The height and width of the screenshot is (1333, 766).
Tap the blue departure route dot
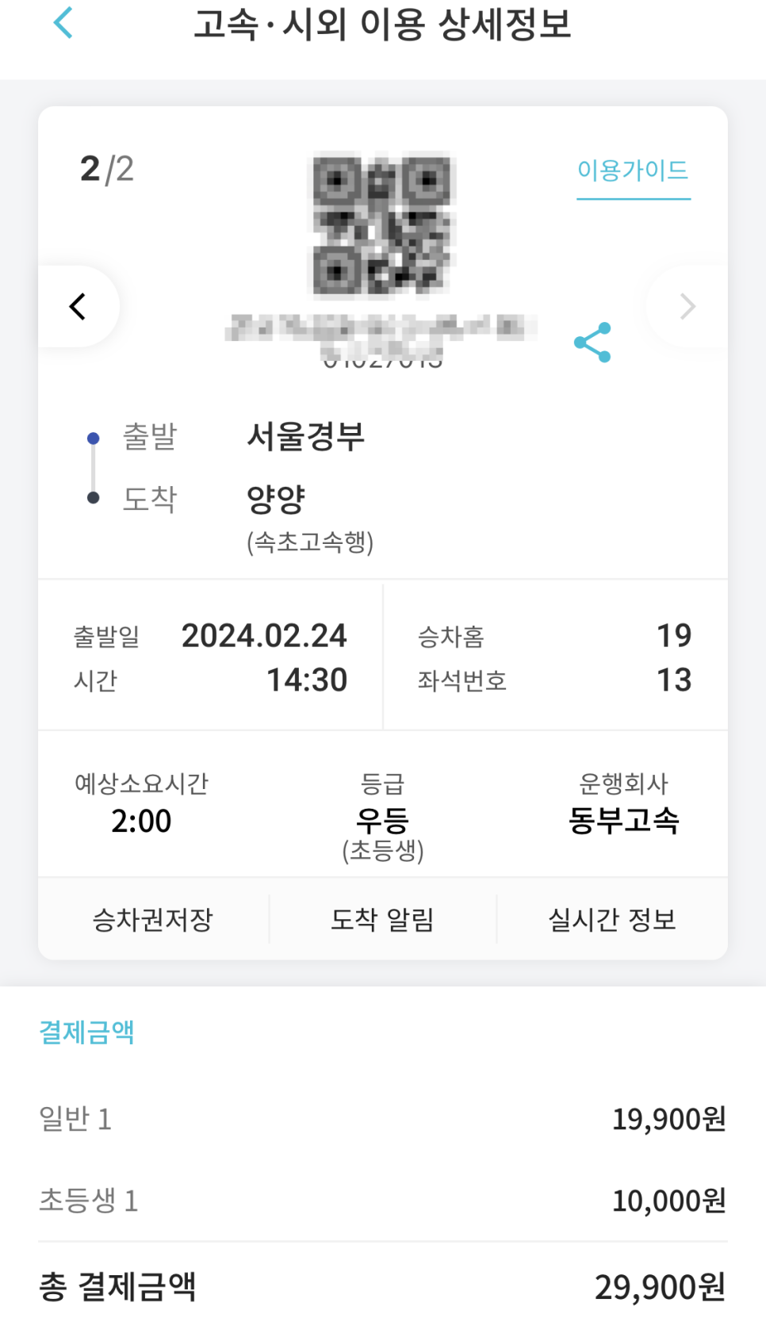pyautogui.click(x=94, y=439)
